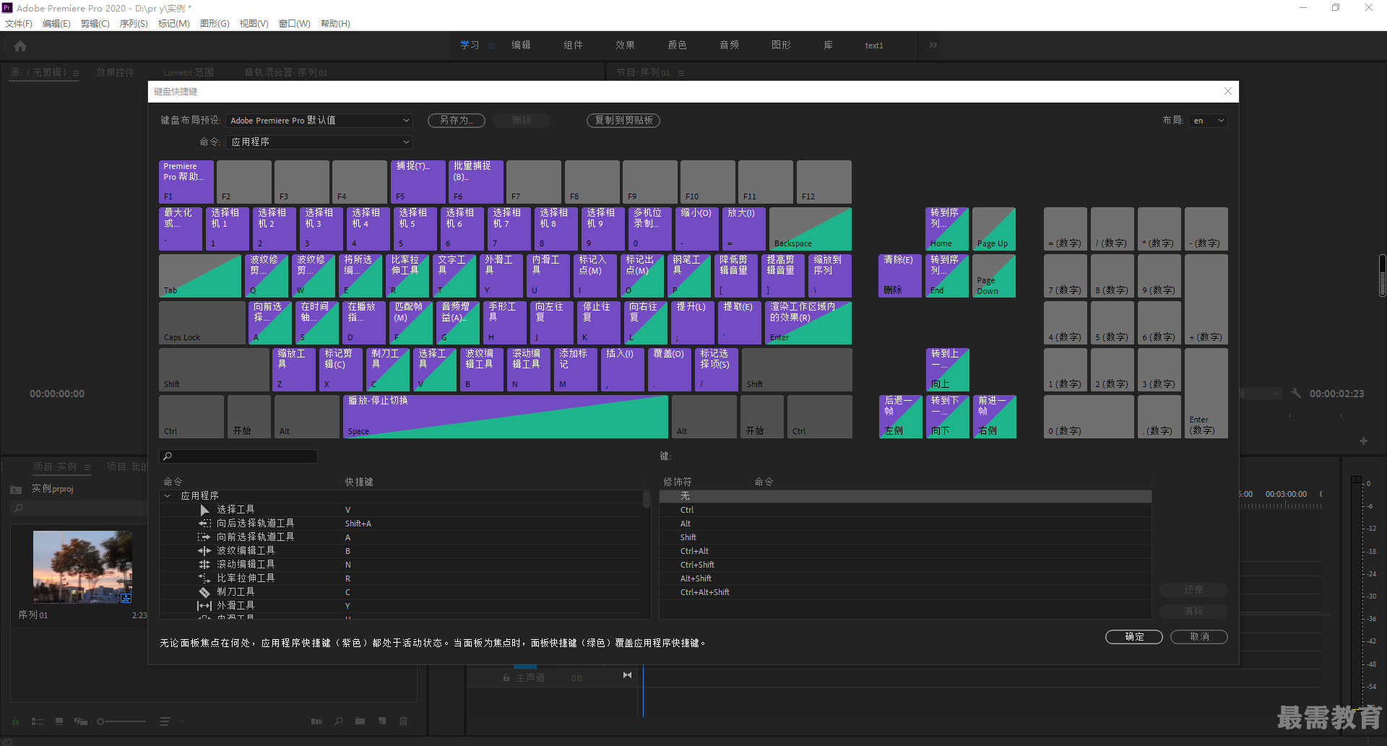Click the project thumbnail zoom slider

click(x=123, y=721)
